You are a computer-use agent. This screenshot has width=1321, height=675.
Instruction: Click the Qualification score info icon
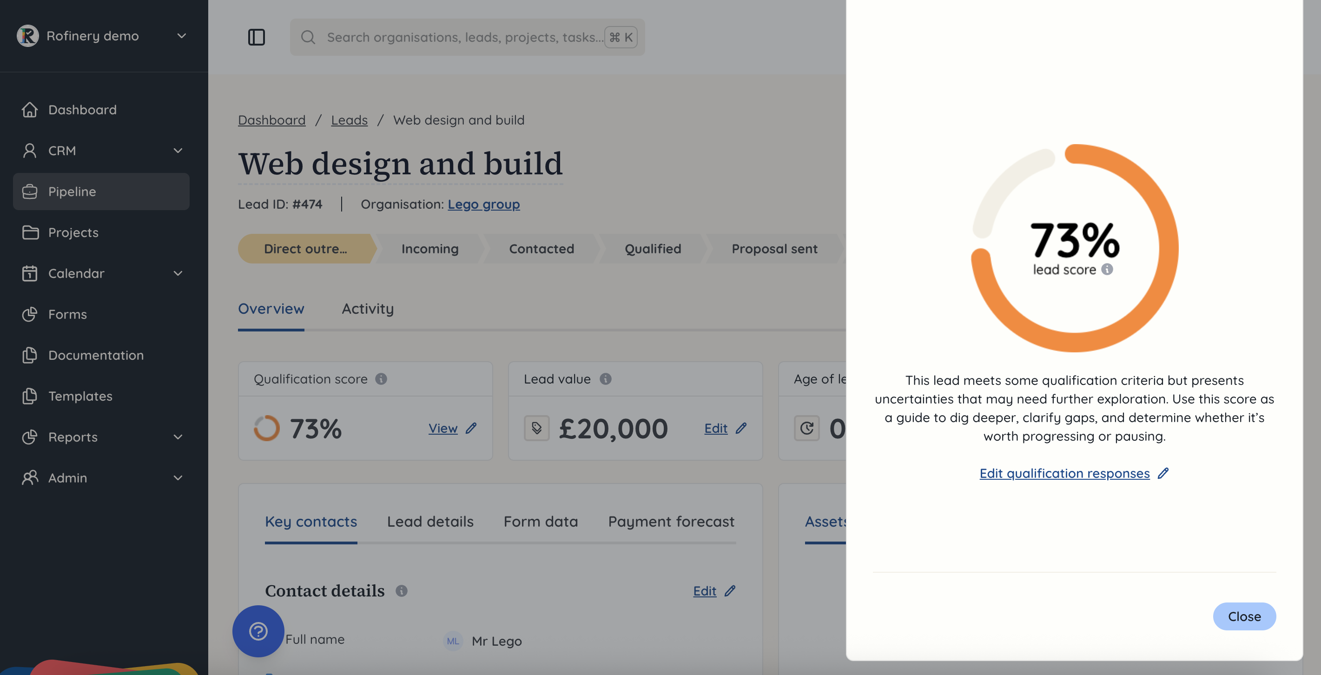click(x=381, y=379)
